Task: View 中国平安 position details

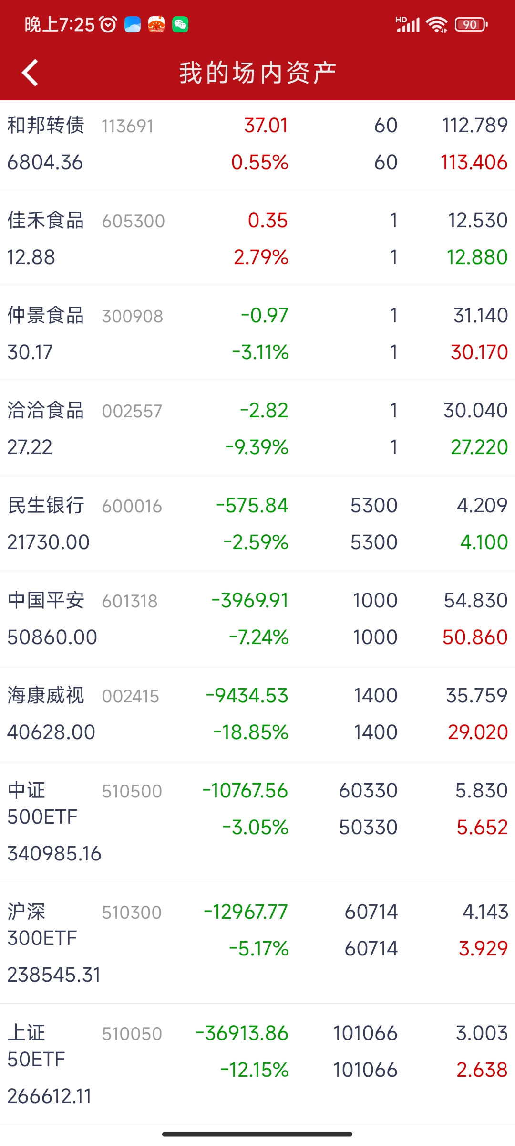Action: (257, 619)
